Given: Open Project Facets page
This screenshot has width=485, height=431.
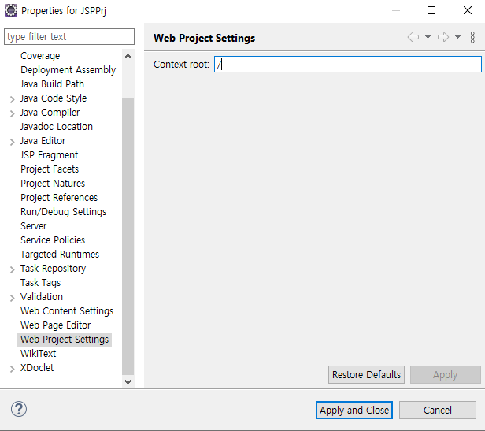Looking at the screenshot, I should pos(50,169).
